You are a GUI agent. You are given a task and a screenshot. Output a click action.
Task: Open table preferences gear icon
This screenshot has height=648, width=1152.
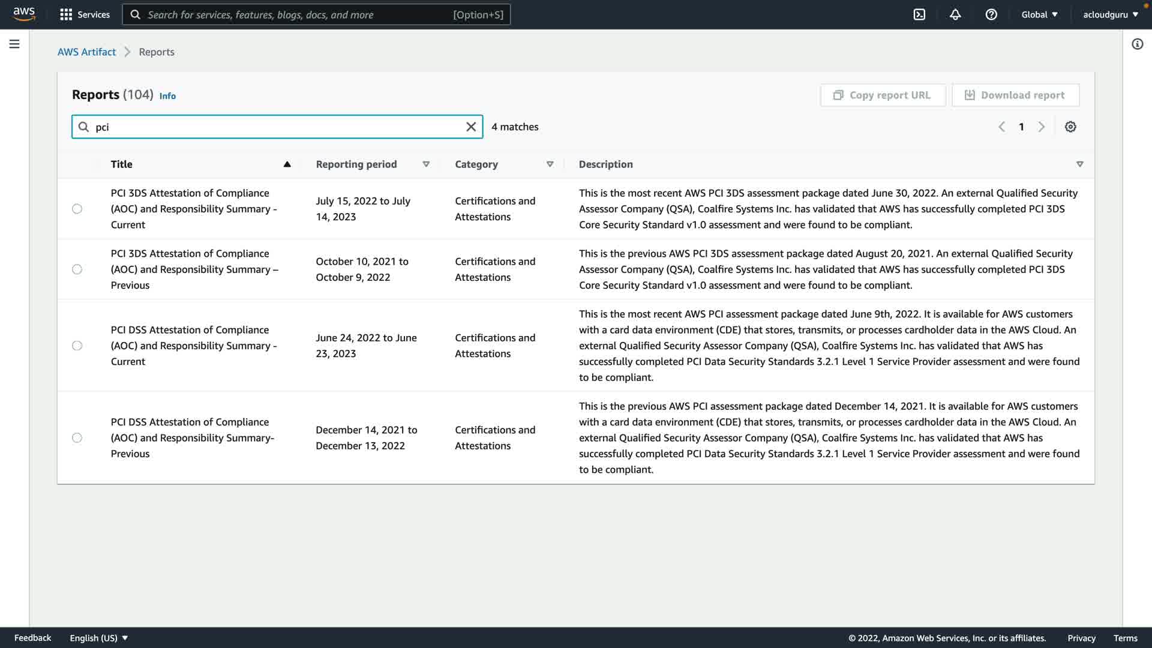click(x=1070, y=127)
